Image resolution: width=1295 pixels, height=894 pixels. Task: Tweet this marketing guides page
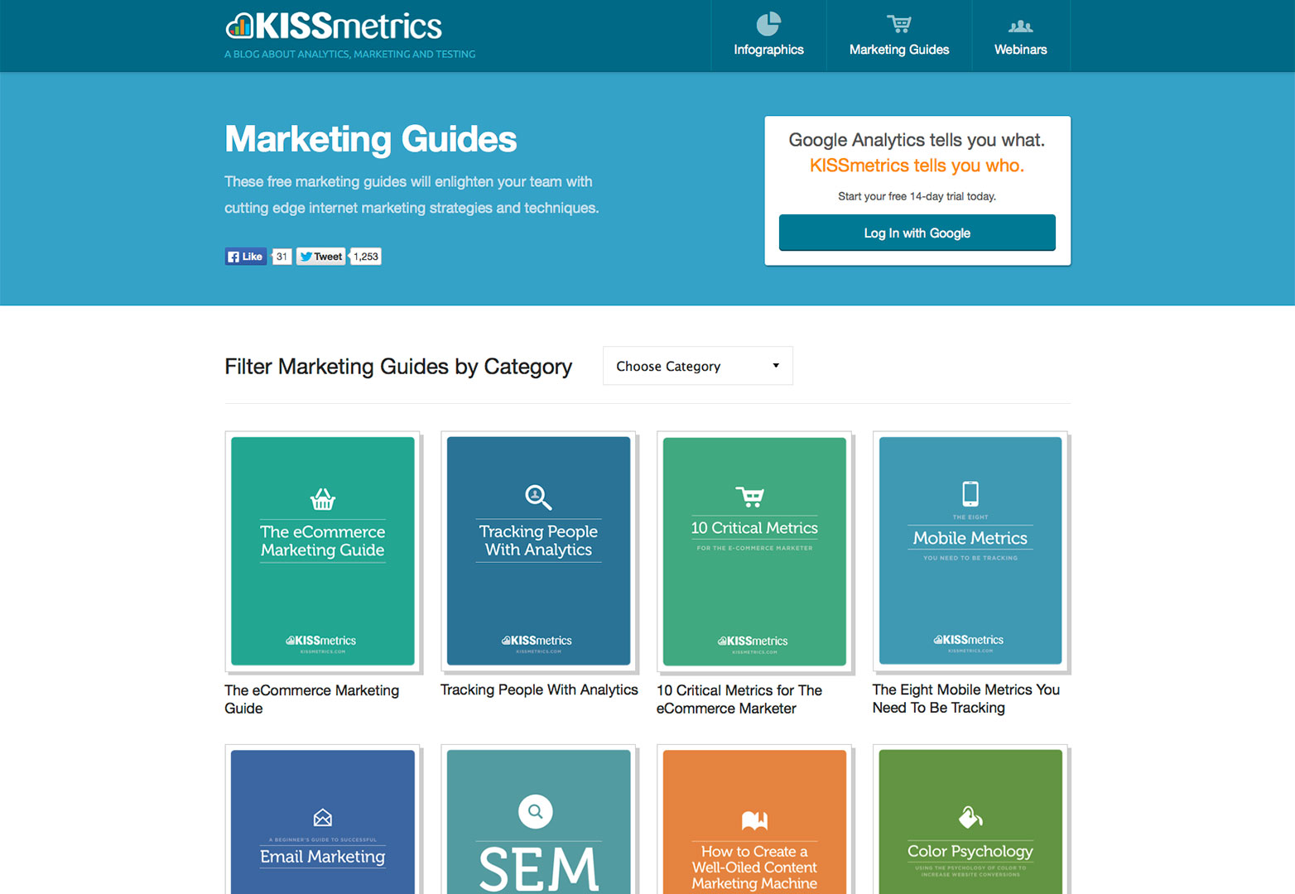click(x=321, y=257)
